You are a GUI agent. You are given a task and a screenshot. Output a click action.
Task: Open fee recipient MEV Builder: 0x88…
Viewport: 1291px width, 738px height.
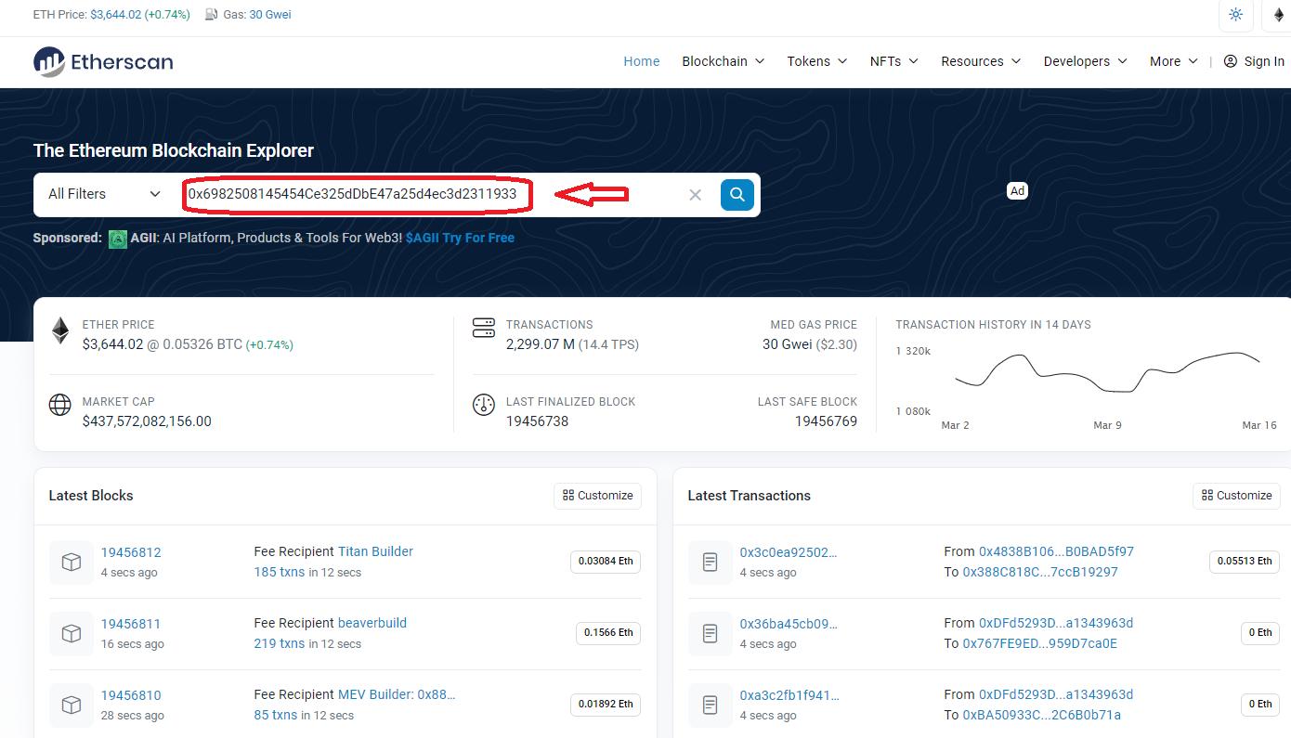[397, 694]
